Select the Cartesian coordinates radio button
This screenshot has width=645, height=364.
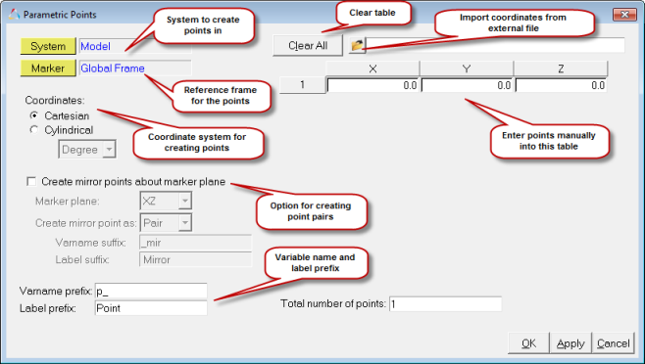click(x=34, y=115)
